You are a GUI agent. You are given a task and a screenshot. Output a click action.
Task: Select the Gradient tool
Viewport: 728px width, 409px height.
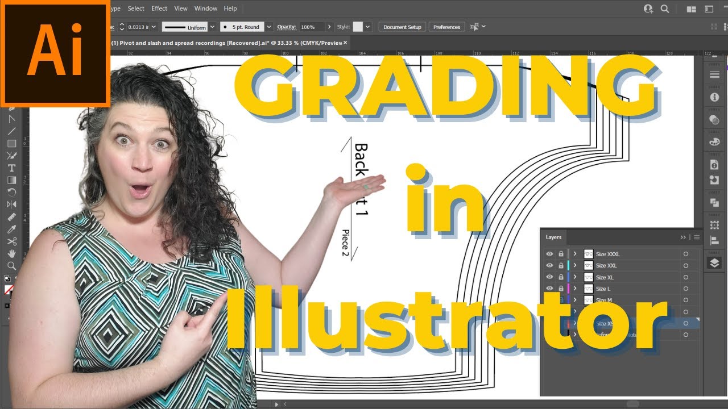[11, 180]
